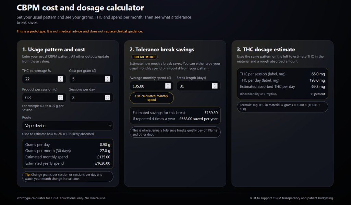Click the footer Built to support CBPM text

pos(291,198)
